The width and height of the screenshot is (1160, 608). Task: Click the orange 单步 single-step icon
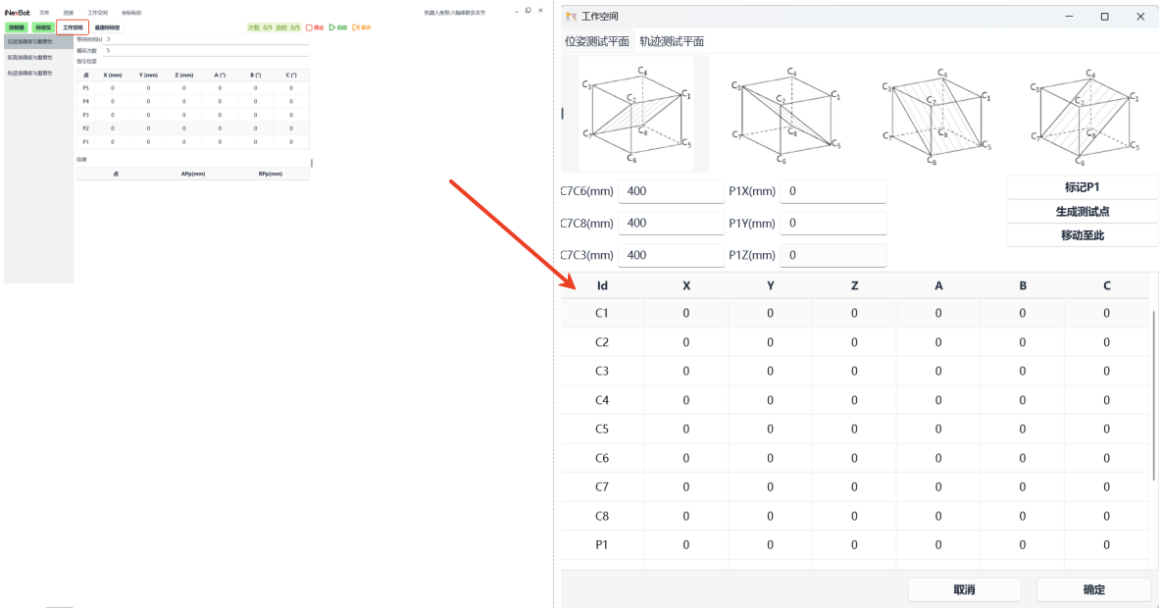[355, 27]
